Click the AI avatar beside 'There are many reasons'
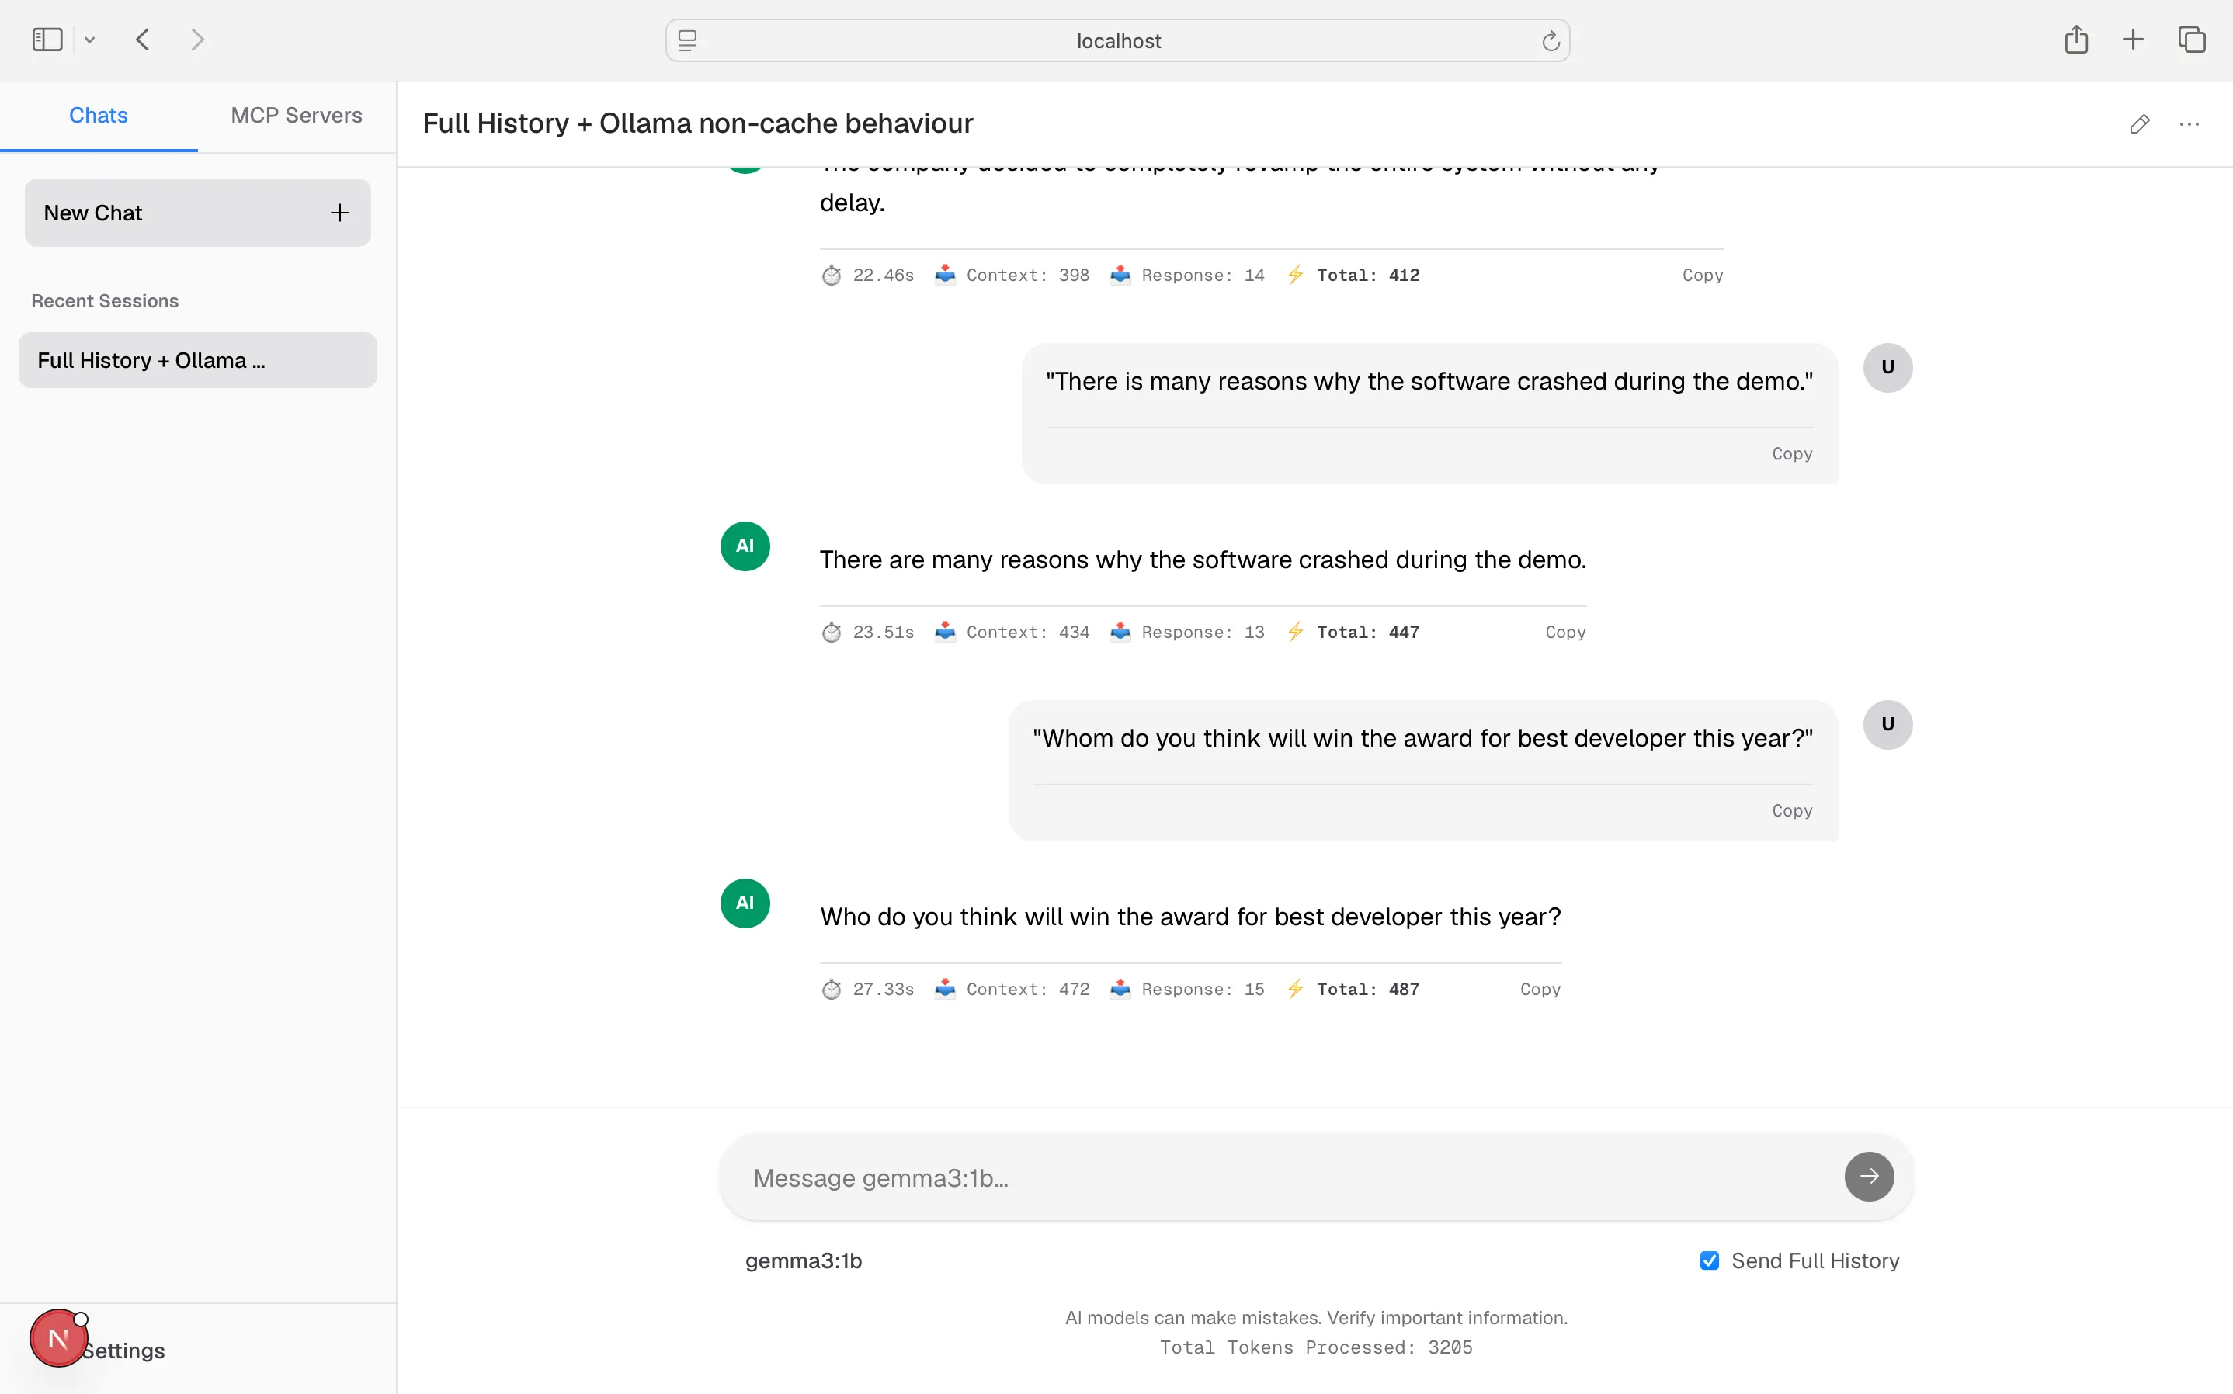 tap(745, 546)
